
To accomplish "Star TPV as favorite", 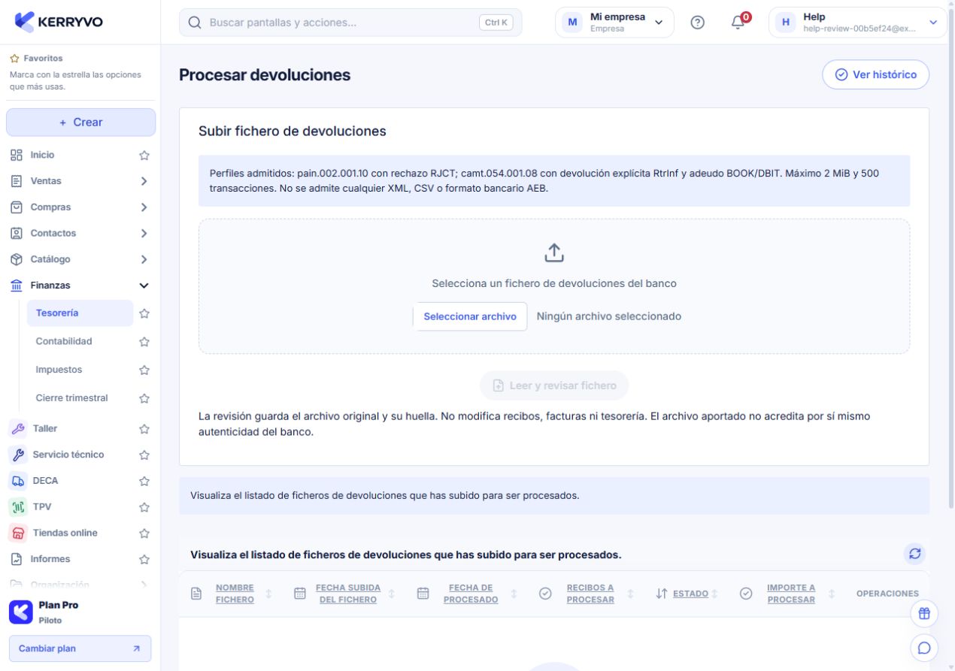I will click(144, 507).
